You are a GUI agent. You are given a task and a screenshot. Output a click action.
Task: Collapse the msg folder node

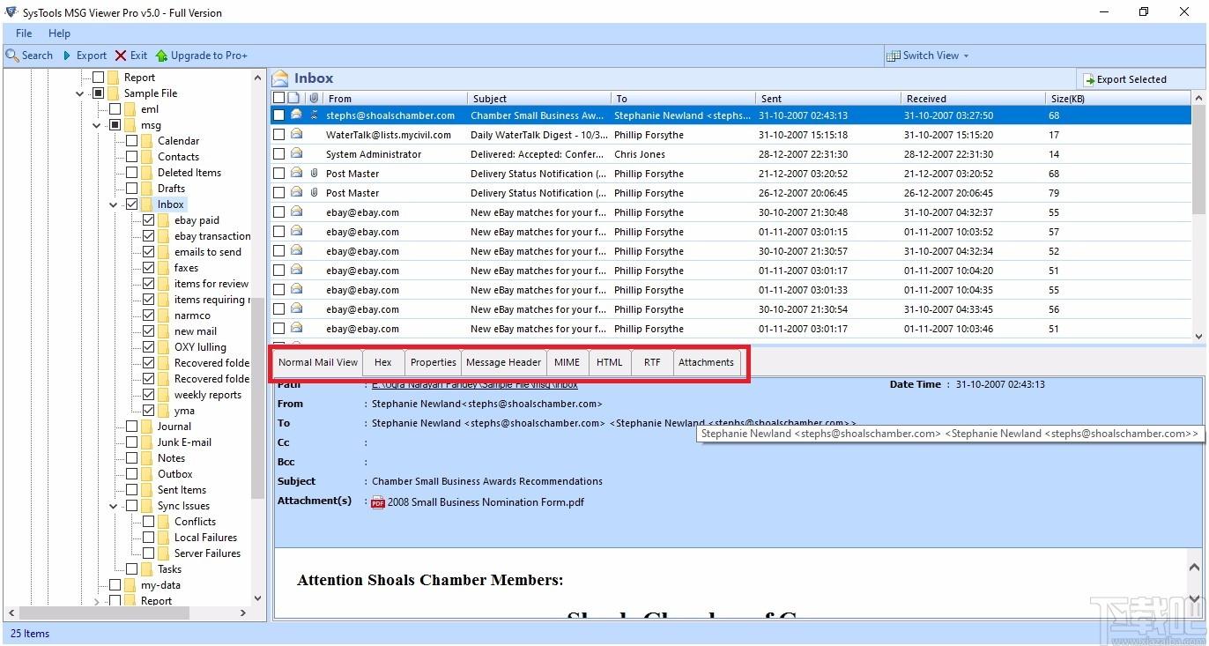pos(97,125)
